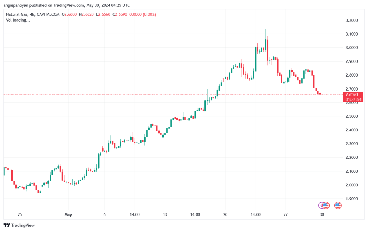Click the TradingView logo at bottom left
The height and width of the screenshot is (231, 368).
(x=19, y=225)
